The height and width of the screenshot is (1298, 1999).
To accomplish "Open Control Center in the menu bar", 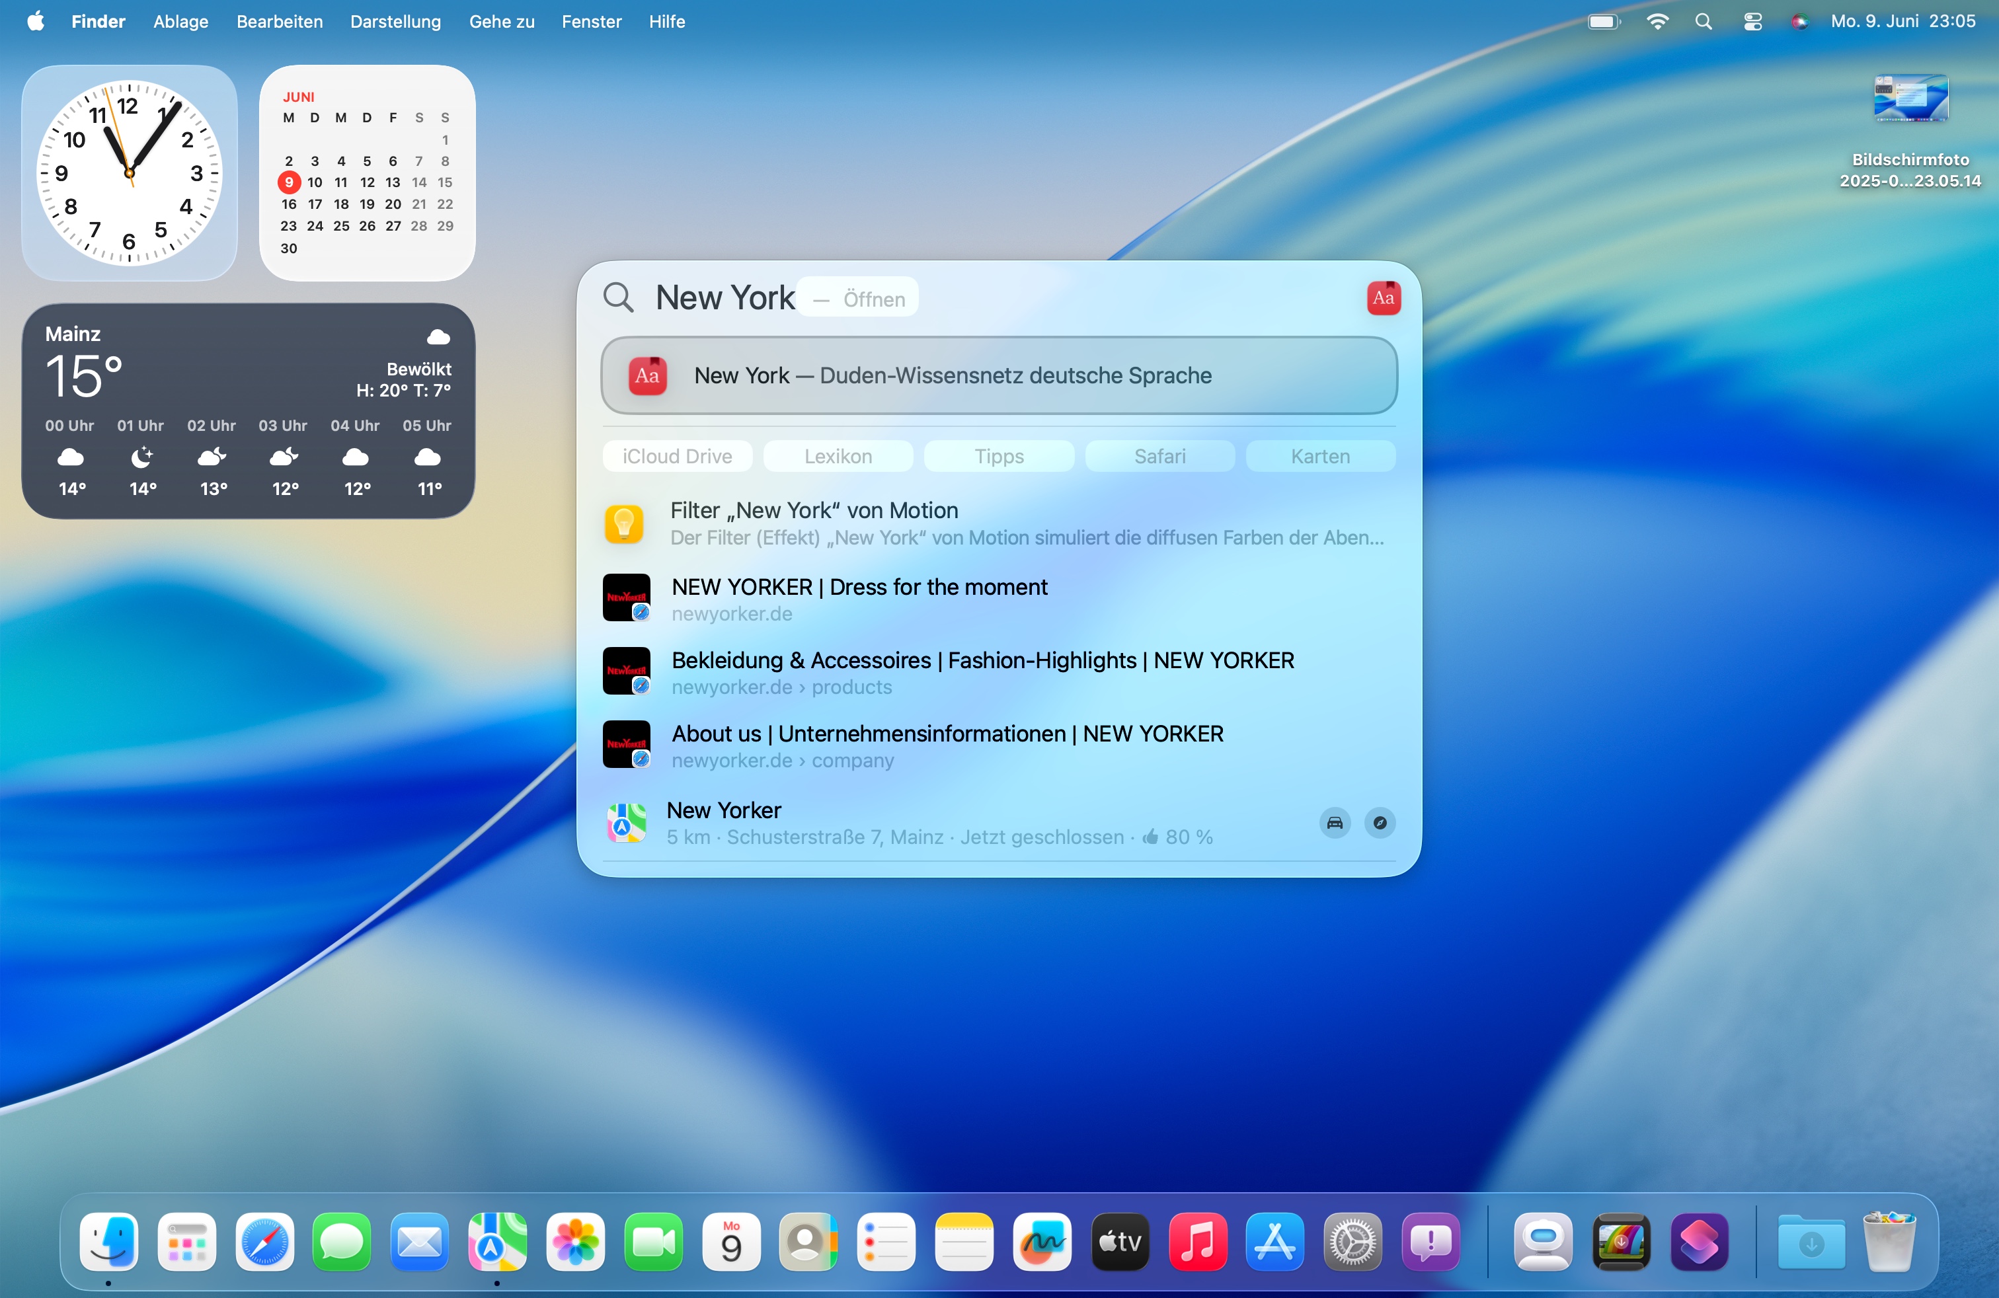I will pos(1752,21).
